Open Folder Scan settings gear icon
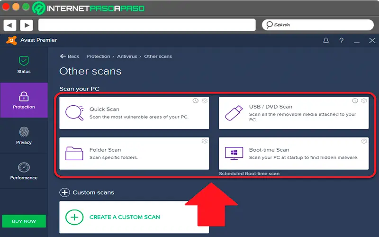Screen dimensions: 379x237 pos(205,141)
